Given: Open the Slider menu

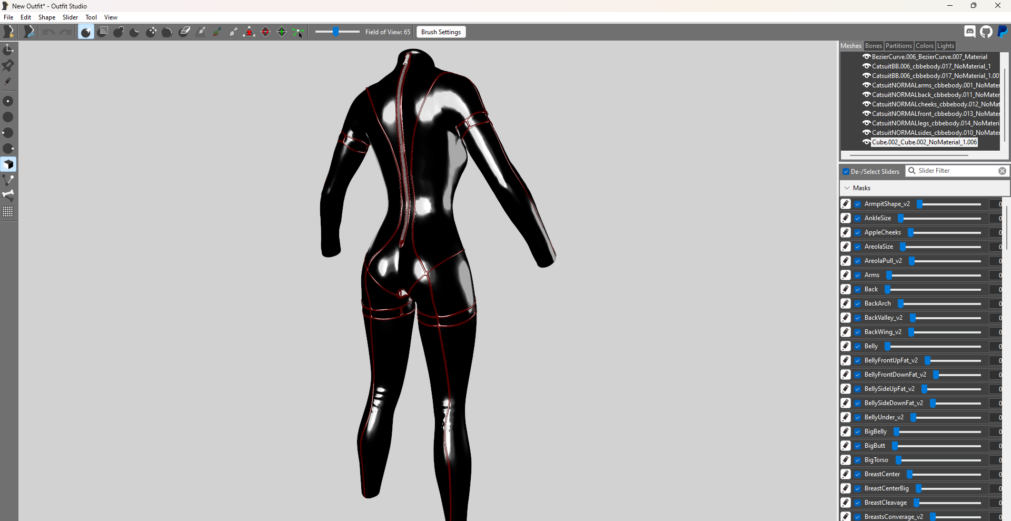Looking at the screenshot, I should click(70, 17).
